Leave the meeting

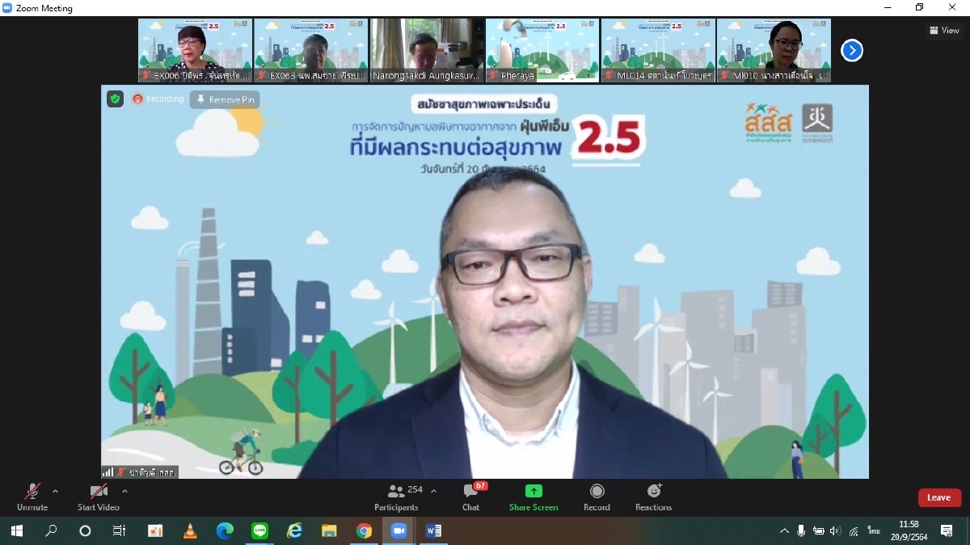coord(938,497)
